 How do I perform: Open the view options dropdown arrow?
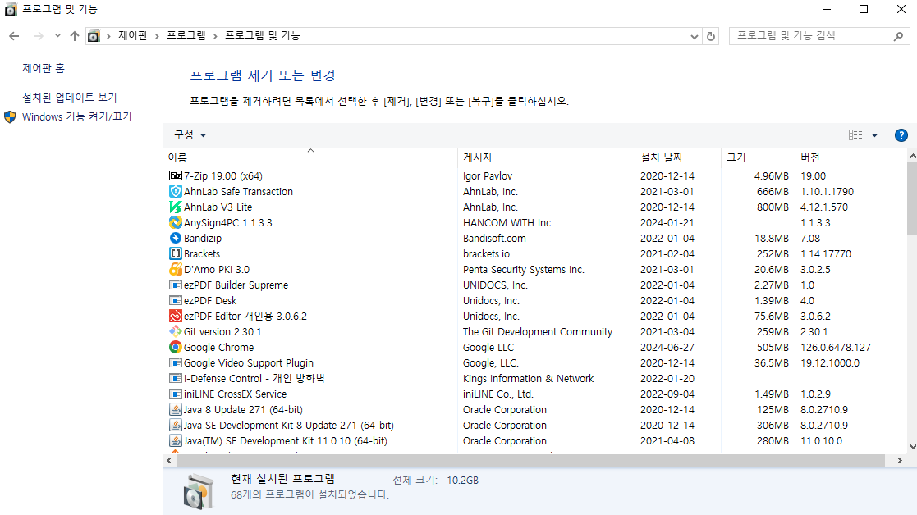pyautogui.click(x=875, y=135)
